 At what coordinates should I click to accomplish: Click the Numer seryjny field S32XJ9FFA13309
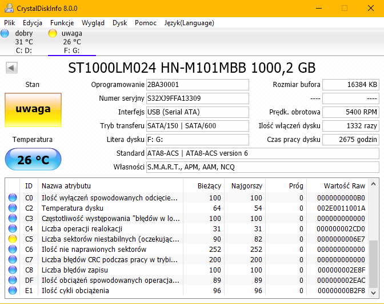pos(198,98)
